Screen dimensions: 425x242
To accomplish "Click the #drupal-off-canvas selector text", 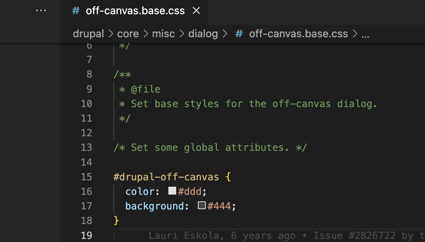I will [166, 177].
